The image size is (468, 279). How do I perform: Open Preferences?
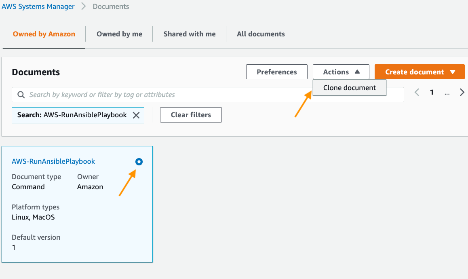[x=276, y=72]
